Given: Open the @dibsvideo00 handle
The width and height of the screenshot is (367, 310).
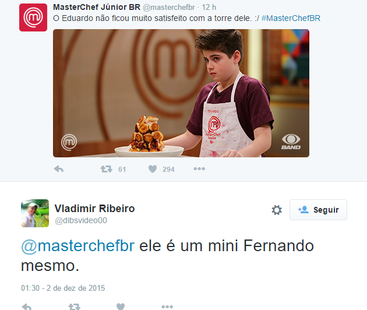Looking at the screenshot, I should (x=81, y=221).
